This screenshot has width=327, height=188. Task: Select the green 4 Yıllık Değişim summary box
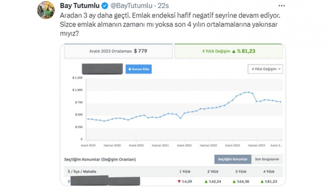click(228, 51)
